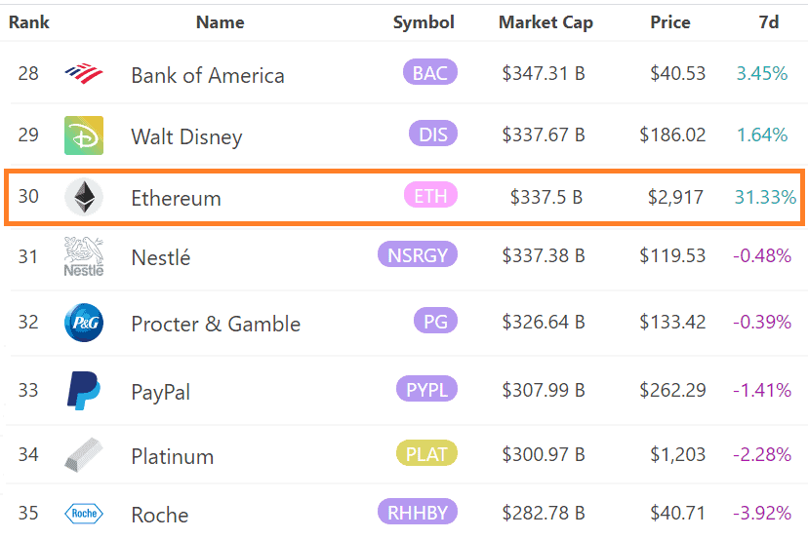Click the Nestlé logo icon
This screenshot has height=539, width=808.
pyautogui.click(x=84, y=257)
